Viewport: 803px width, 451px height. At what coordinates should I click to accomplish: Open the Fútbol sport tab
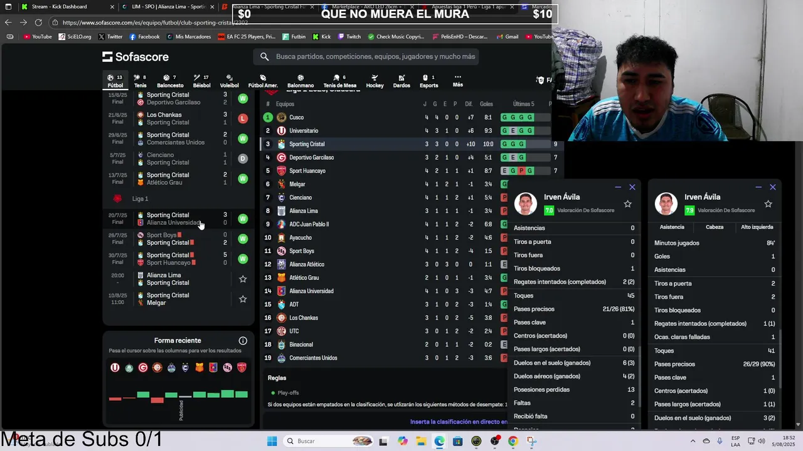[x=115, y=81]
